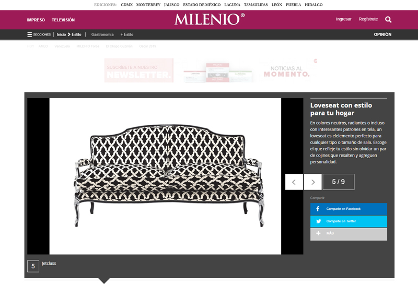Click the Regístrate link
Image resolution: width=418 pixels, height=285 pixels.
368,19
